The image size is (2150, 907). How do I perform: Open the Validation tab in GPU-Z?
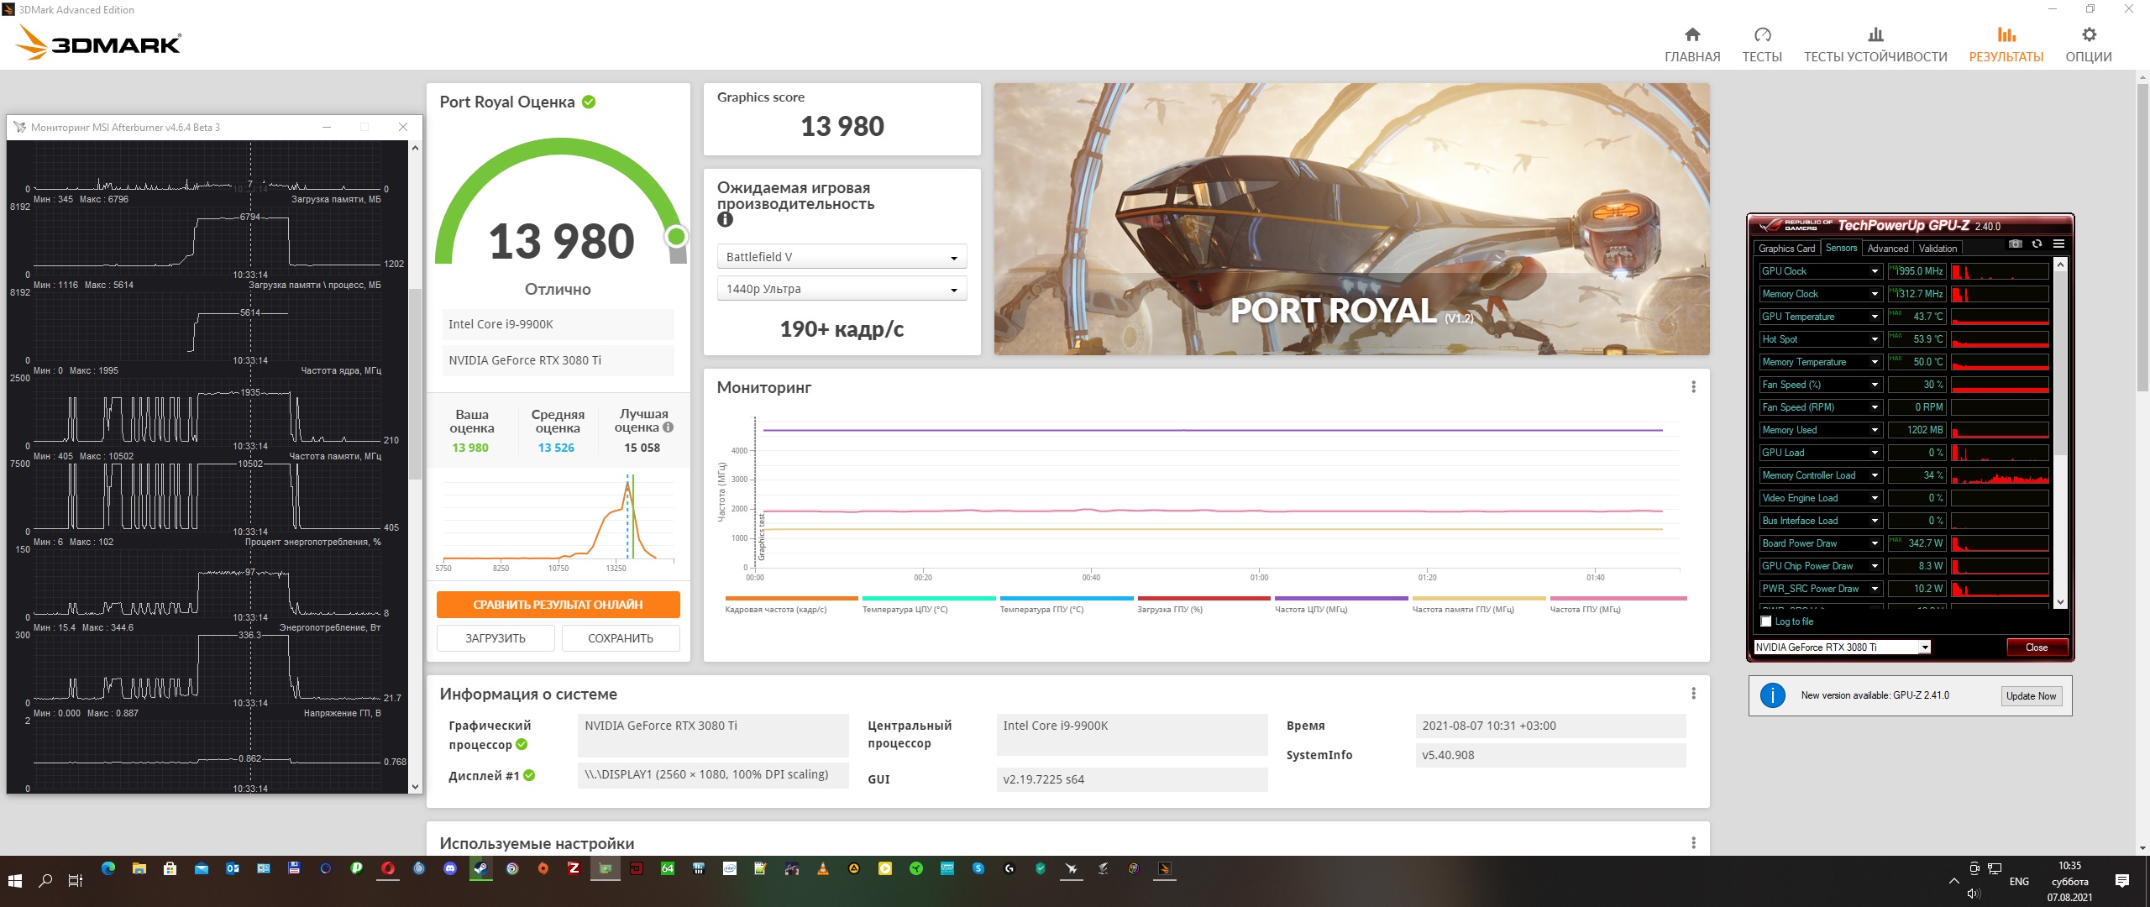(x=1938, y=248)
